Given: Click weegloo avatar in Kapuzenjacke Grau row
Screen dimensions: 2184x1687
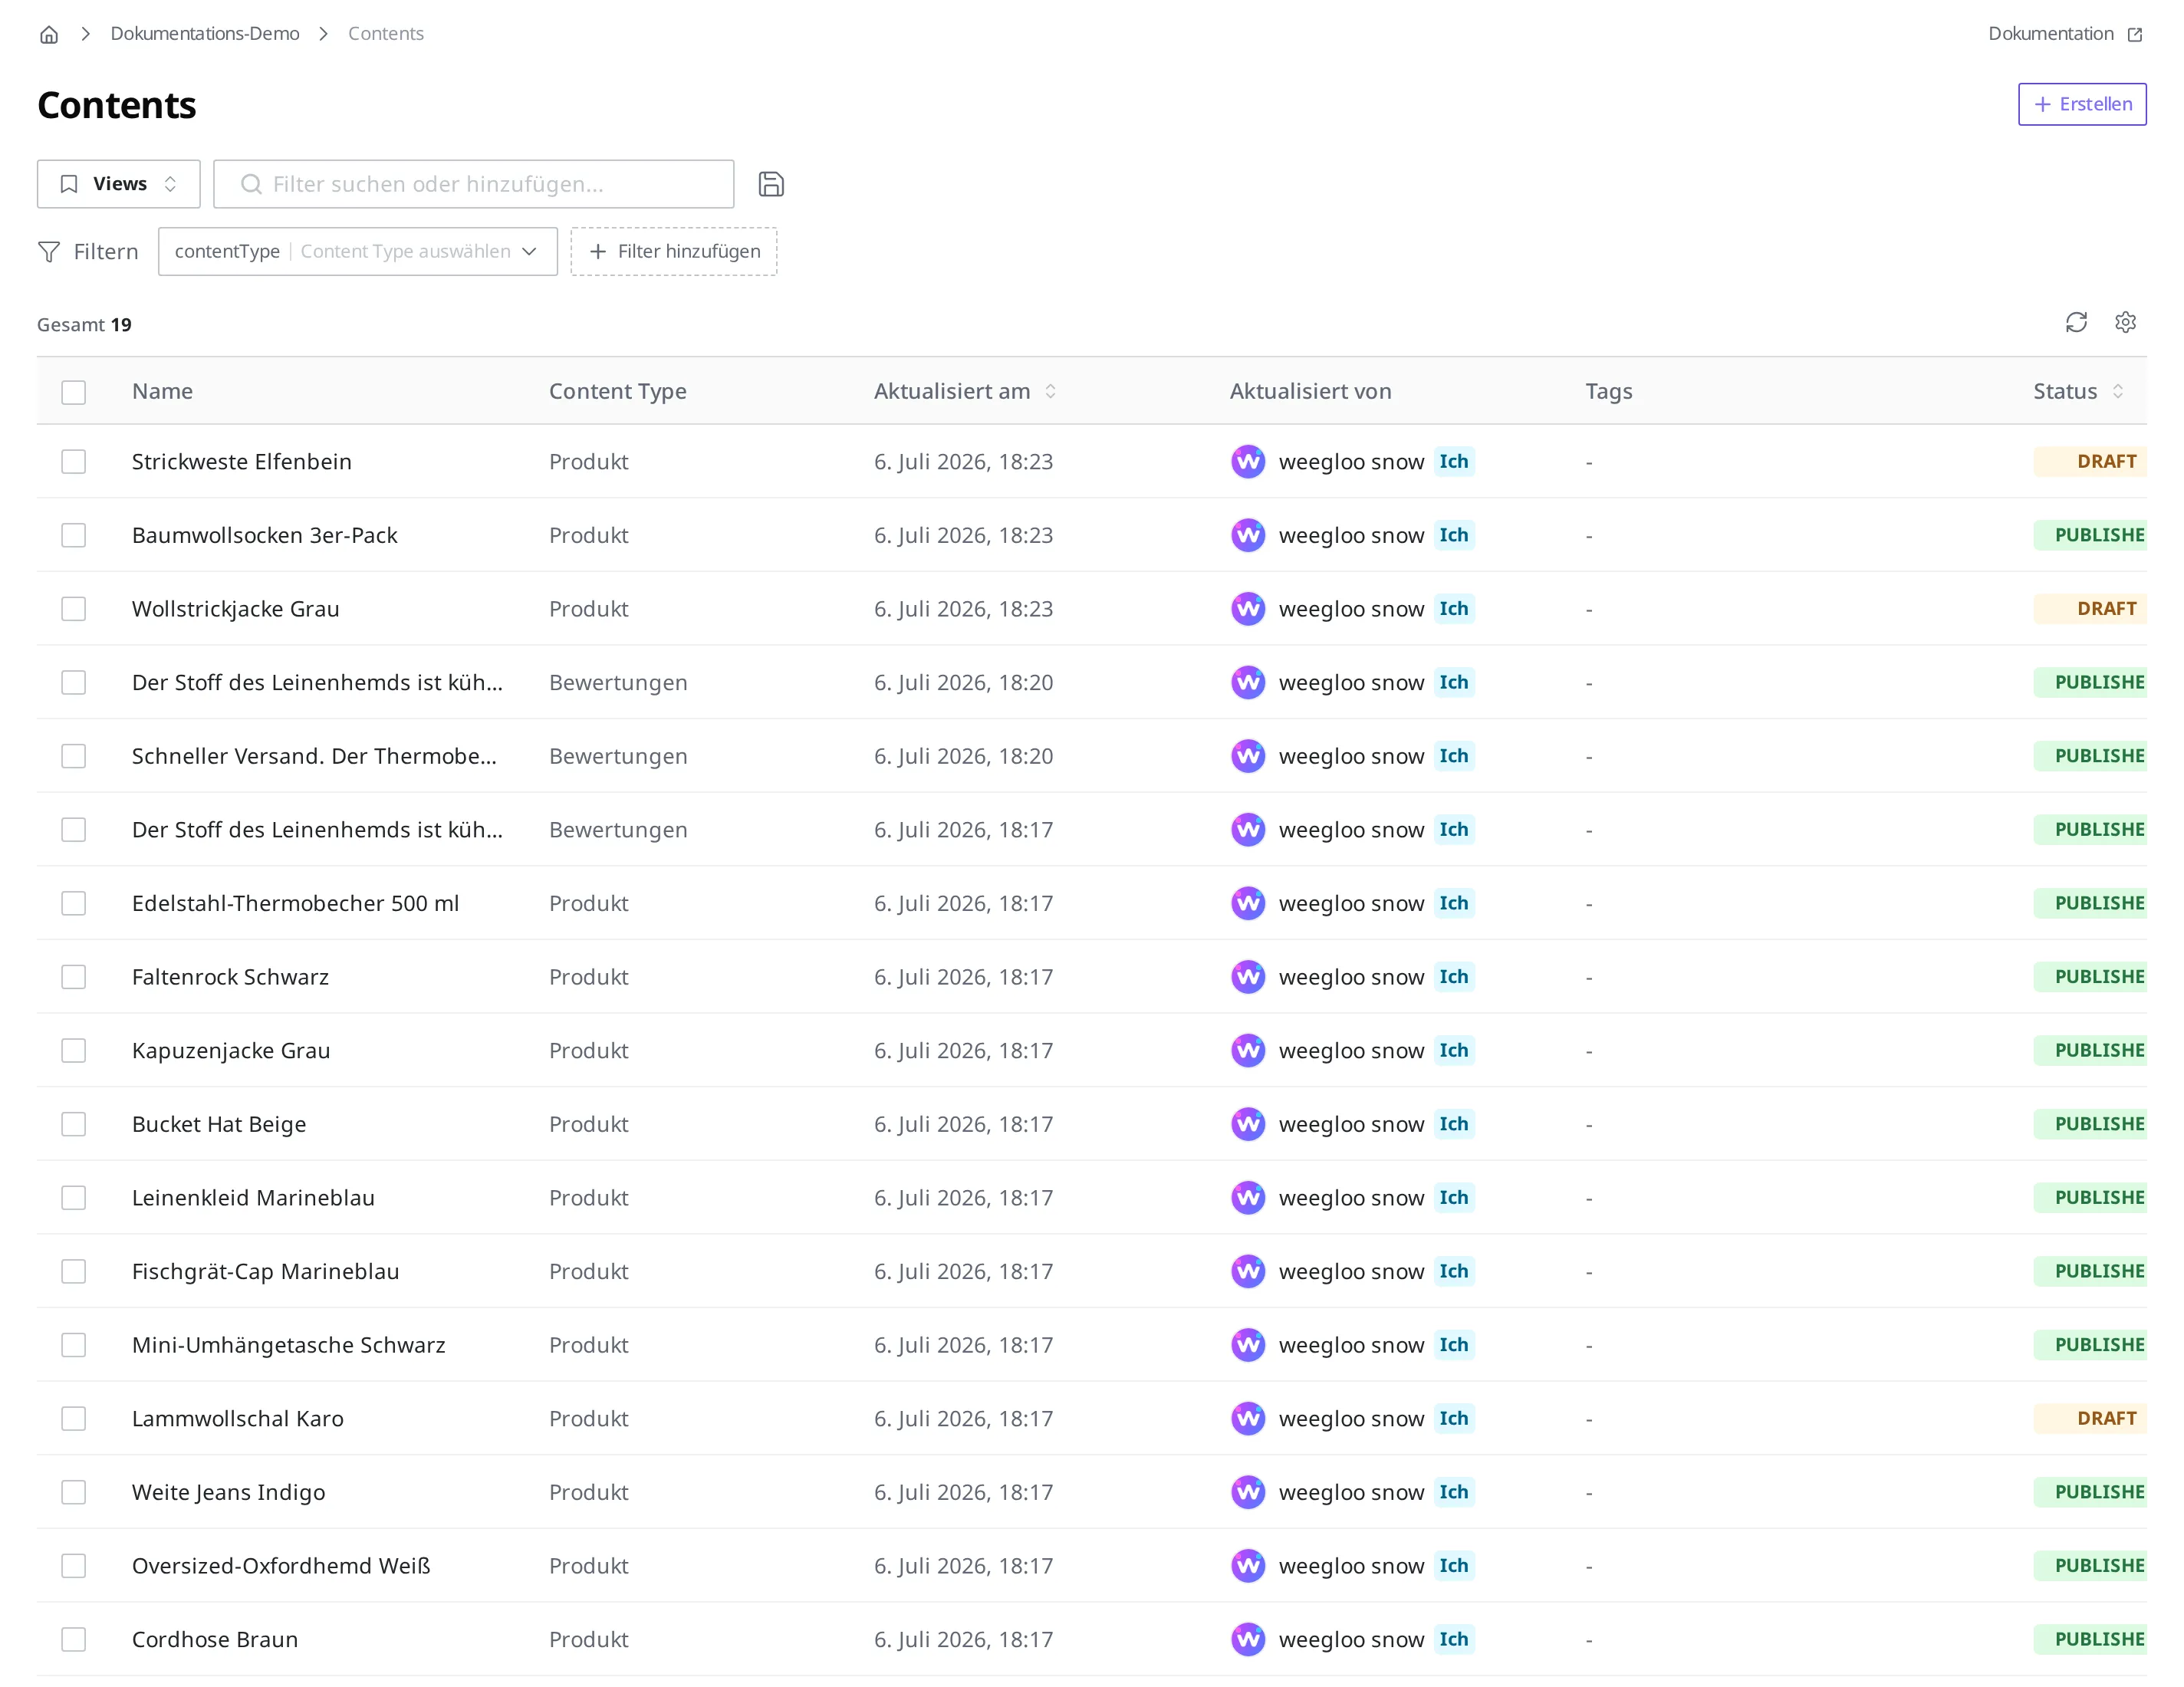Looking at the screenshot, I should (x=1248, y=1050).
